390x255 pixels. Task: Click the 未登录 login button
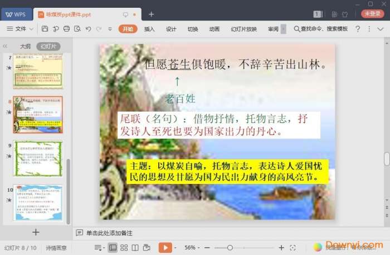point(372,14)
